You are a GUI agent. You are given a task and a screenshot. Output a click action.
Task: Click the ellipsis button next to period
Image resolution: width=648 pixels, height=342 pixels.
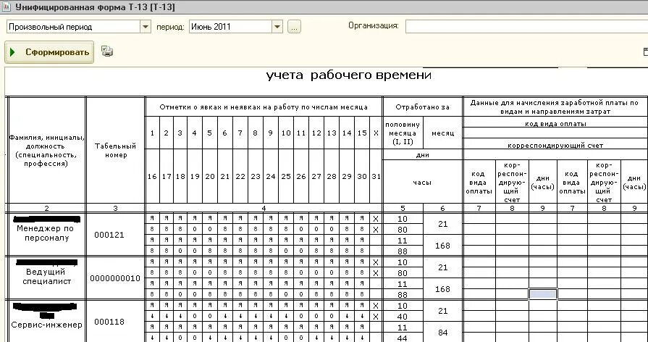[x=294, y=27]
